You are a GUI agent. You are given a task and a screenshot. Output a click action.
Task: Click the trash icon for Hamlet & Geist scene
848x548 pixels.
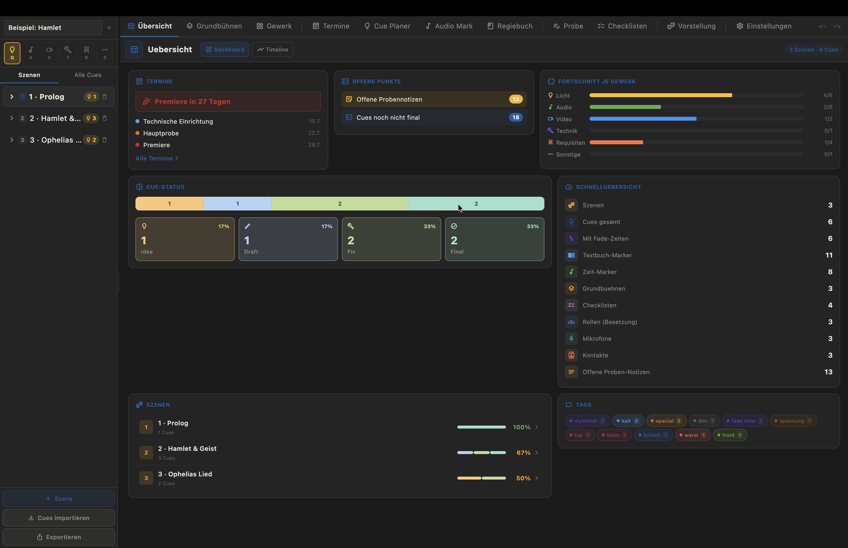point(105,118)
